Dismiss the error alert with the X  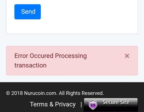click(127, 56)
